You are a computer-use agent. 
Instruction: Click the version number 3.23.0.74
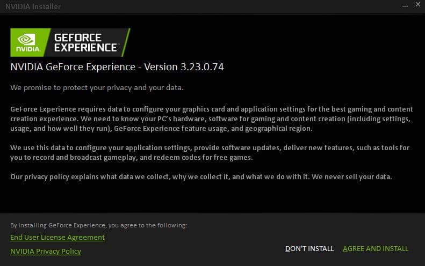203,67
